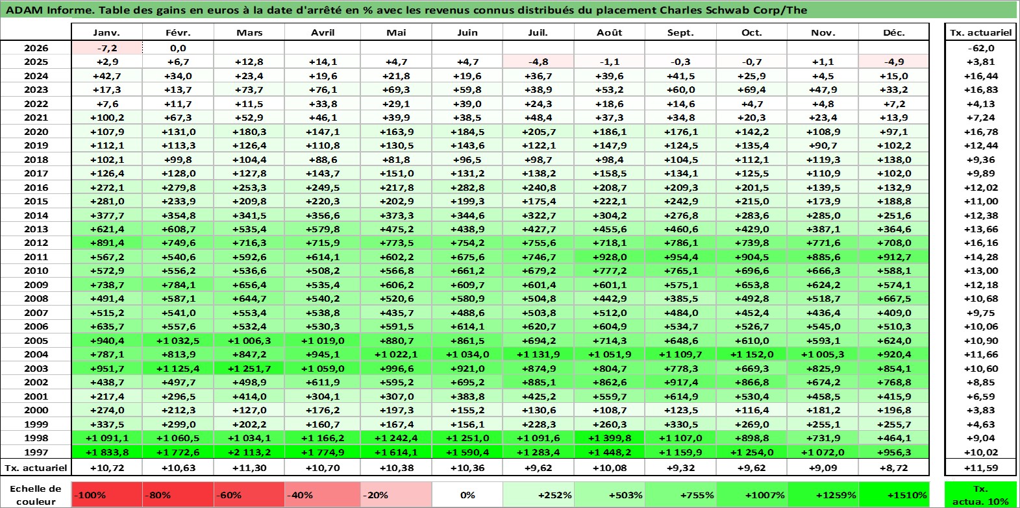Click the Echelle de couleur label
The height and width of the screenshot is (508, 1020).
tap(36, 494)
